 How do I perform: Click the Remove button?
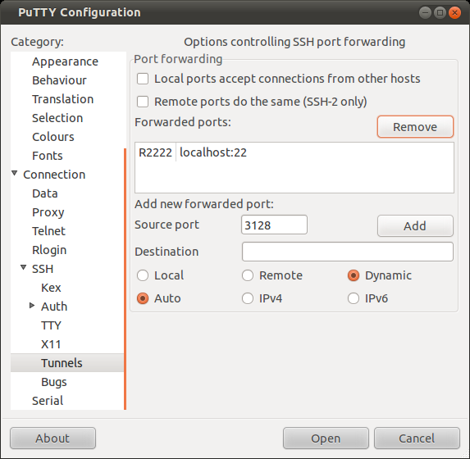[415, 127]
